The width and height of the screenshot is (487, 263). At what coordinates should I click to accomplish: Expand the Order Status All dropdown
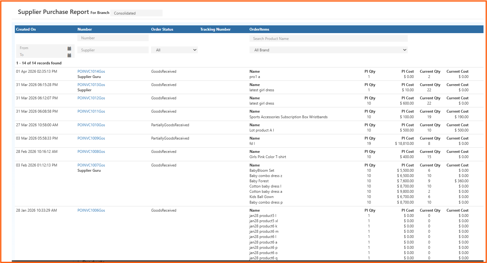(174, 50)
